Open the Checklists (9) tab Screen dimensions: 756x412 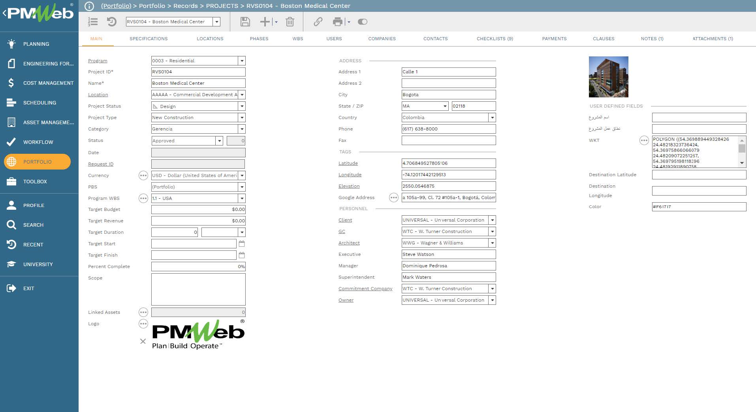(x=495, y=39)
